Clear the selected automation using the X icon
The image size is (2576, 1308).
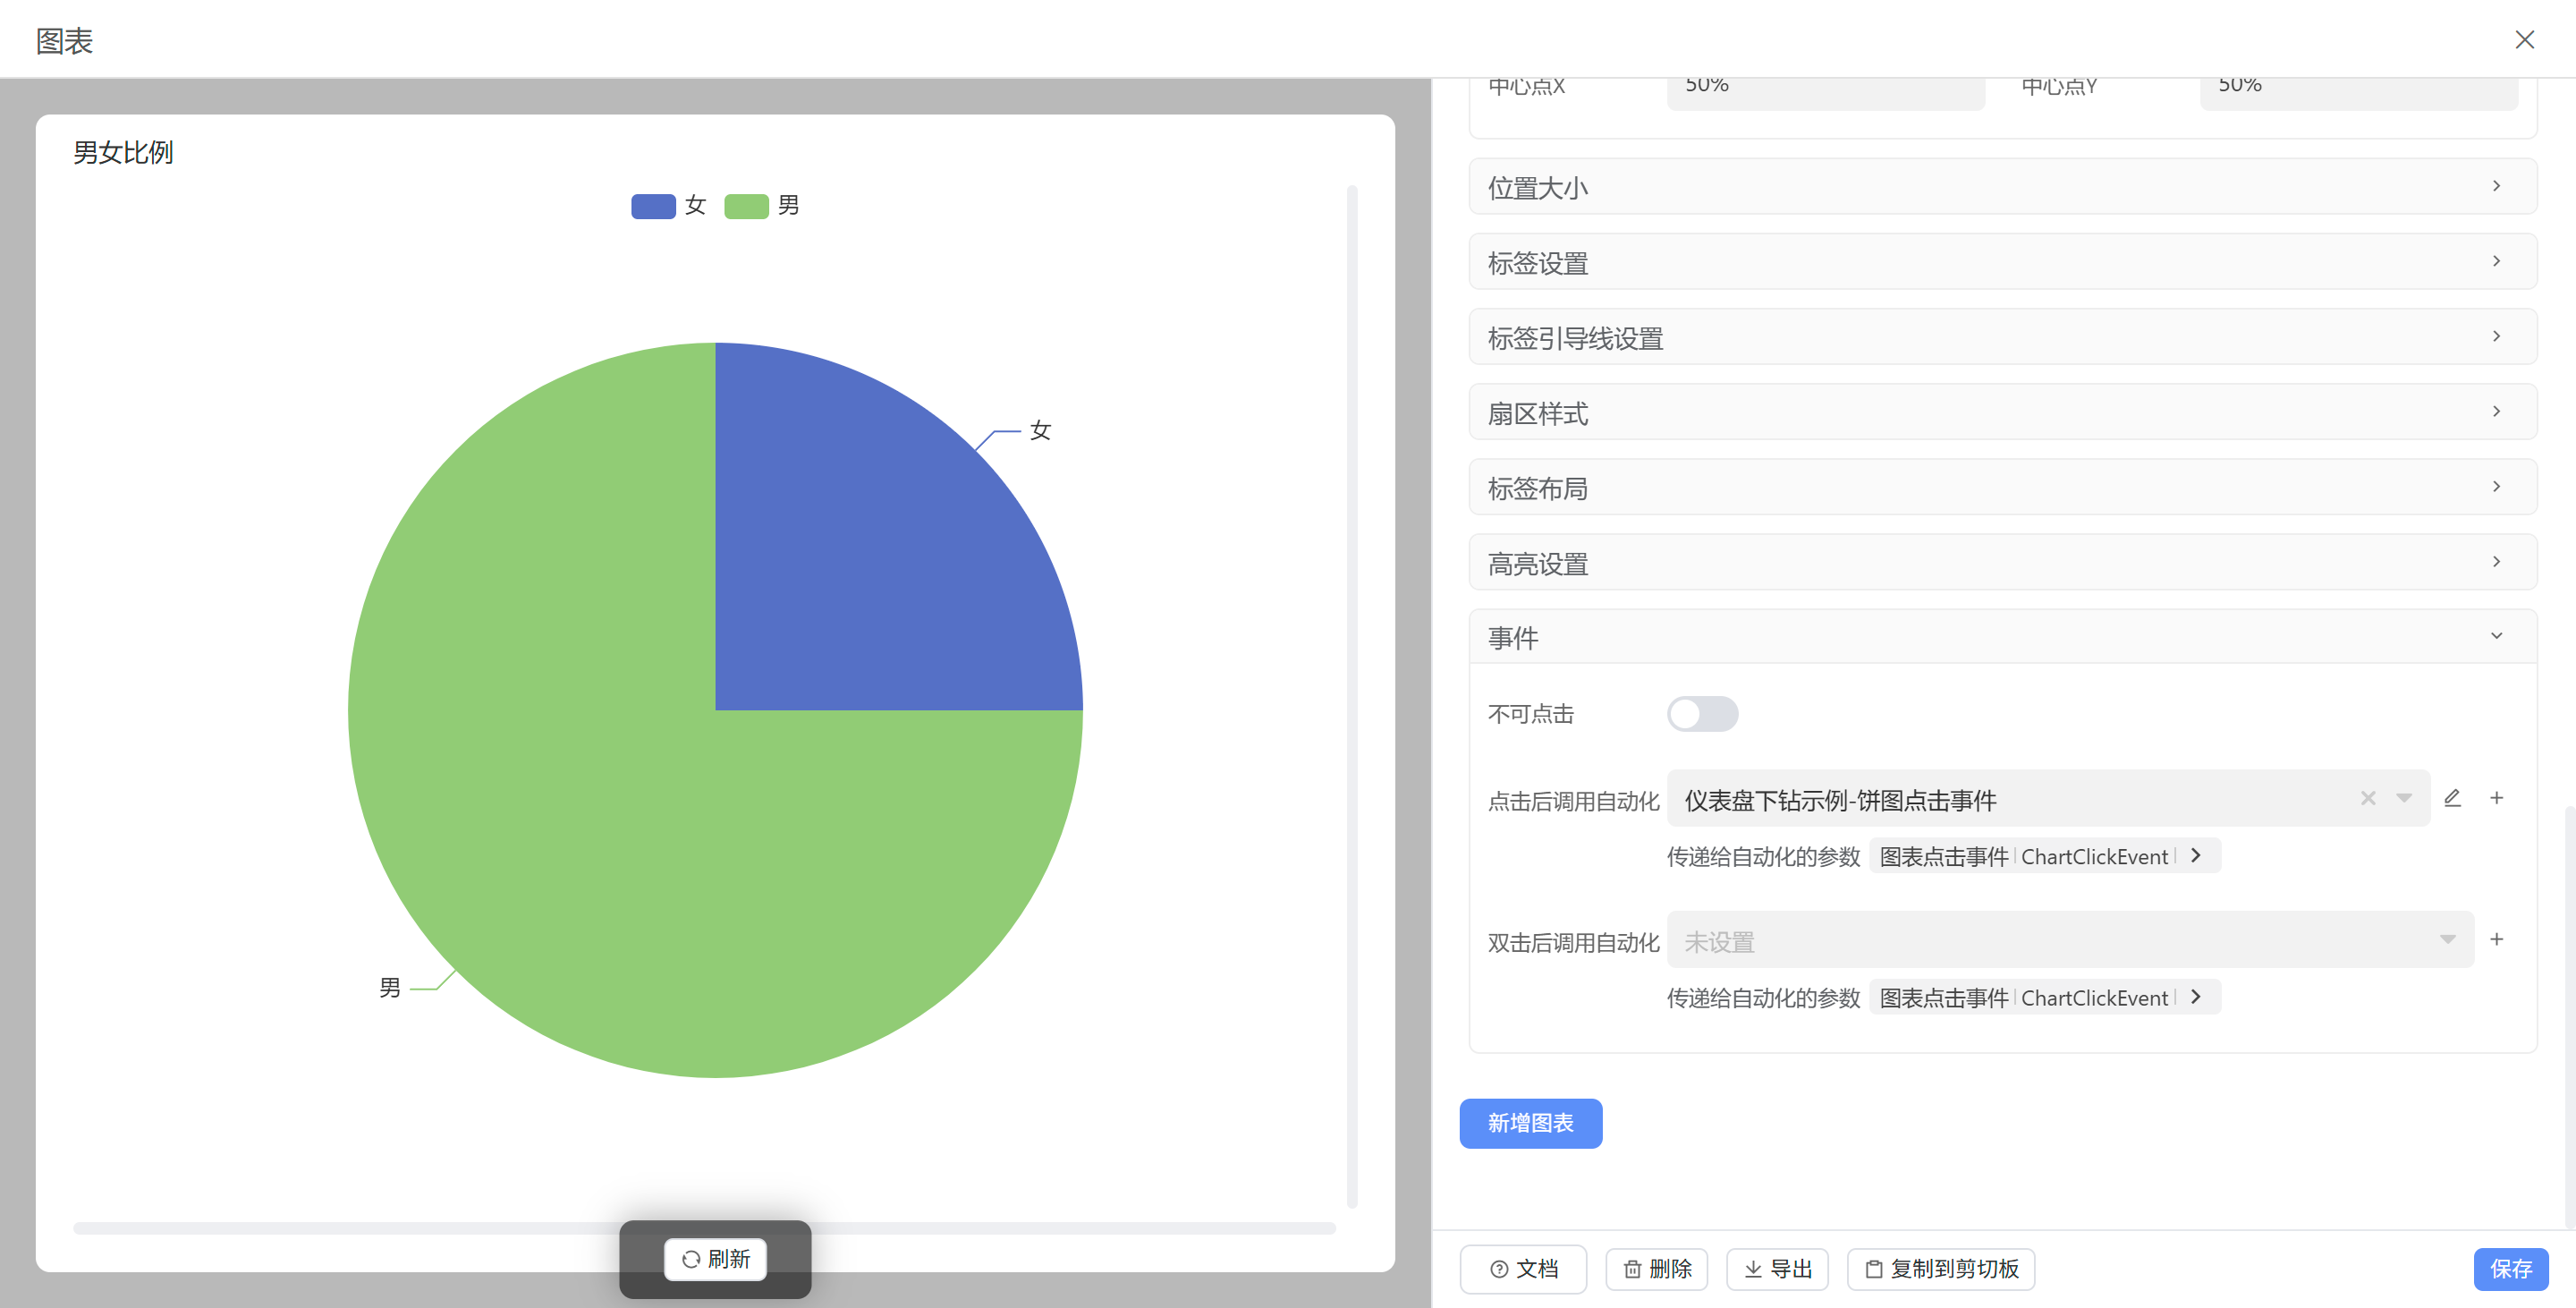[2368, 798]
